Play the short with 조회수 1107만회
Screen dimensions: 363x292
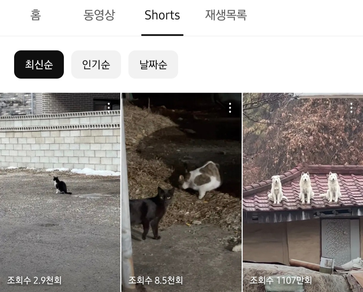click(303, 192)
